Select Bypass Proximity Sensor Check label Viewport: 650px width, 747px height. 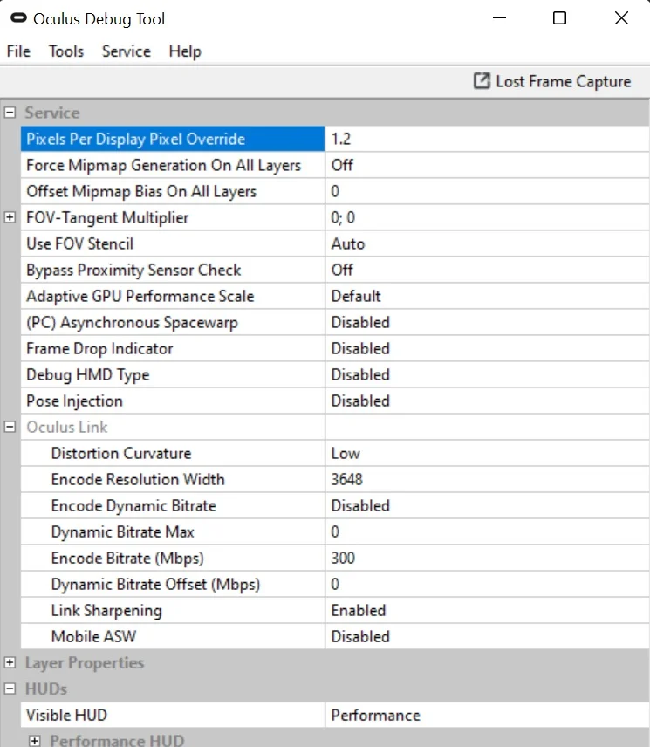click(133, 271)
